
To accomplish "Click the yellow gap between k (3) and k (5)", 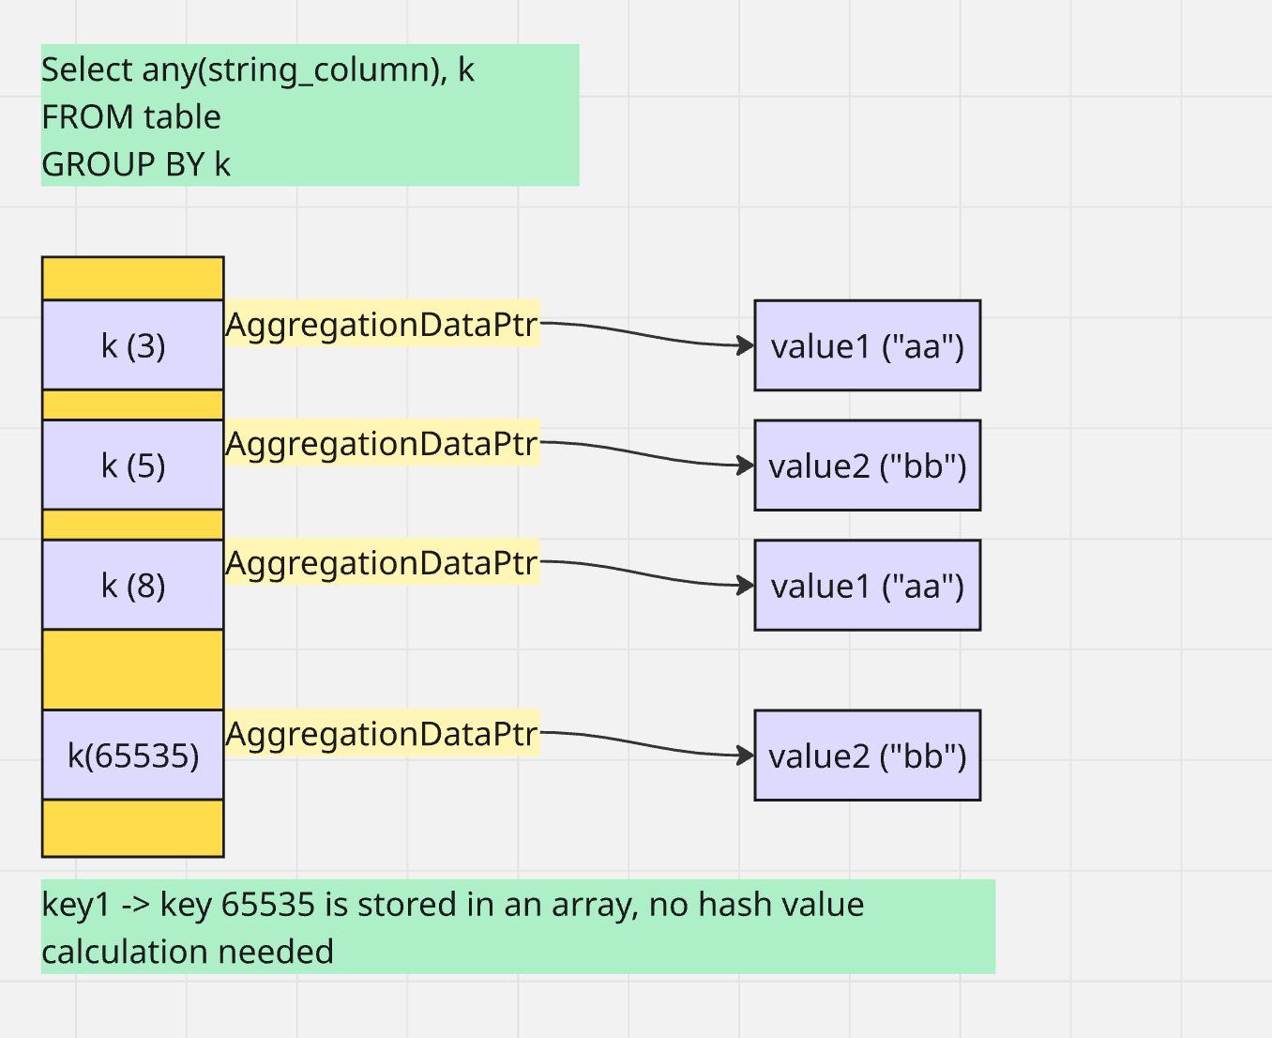I will (x=133, y=405).
